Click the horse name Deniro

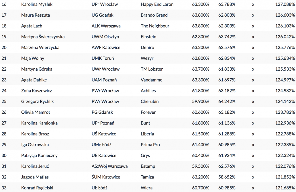(147, 48)
